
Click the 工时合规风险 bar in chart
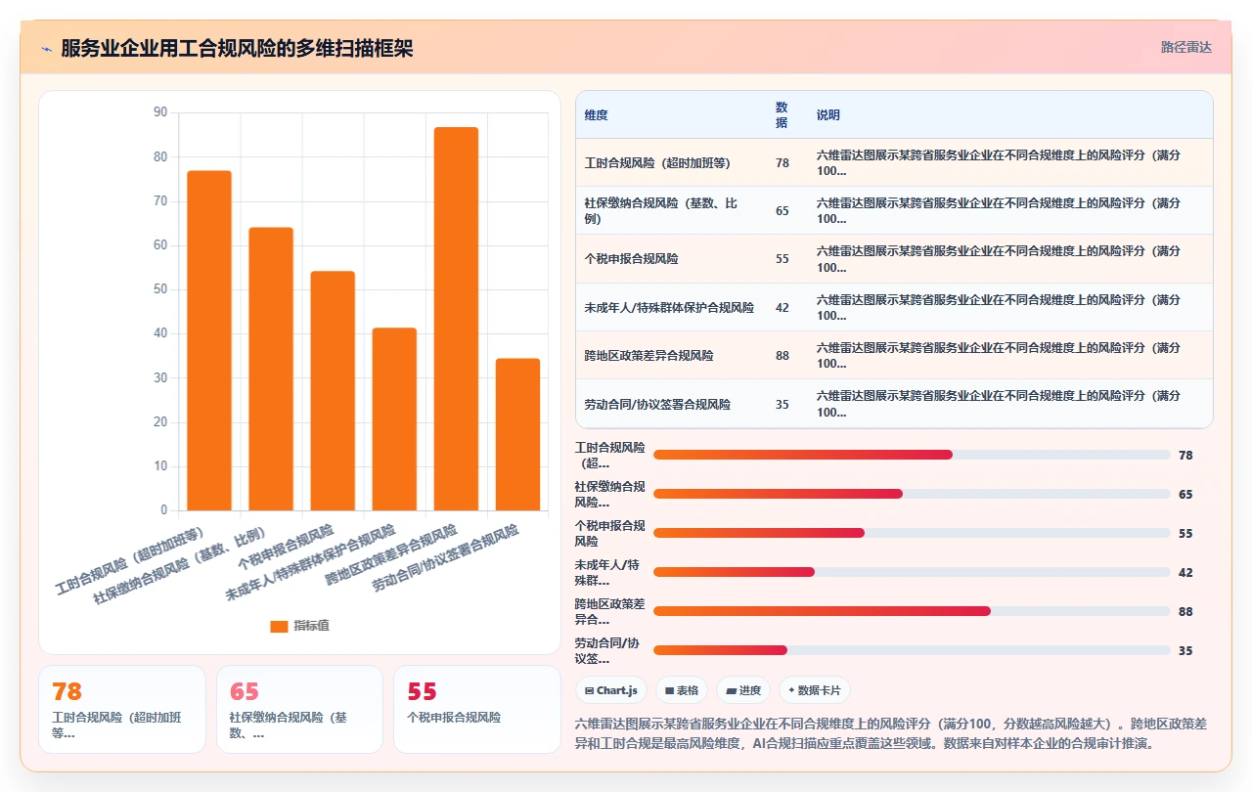tap(209, 340)
